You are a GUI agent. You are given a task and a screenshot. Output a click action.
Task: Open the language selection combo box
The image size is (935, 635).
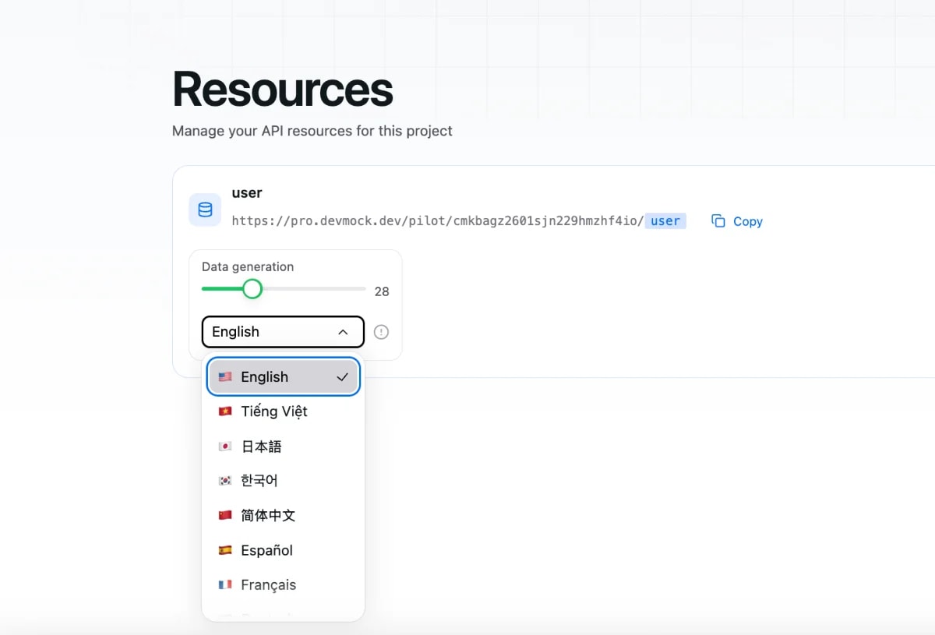pyautogui.click(x=282, y=331)
